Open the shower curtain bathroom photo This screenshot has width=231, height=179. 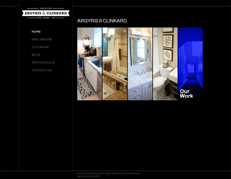[x=115, y=64]
